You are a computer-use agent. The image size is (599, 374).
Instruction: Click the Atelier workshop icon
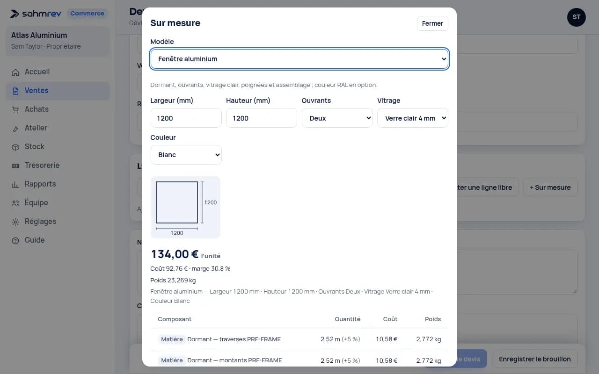click(x=16, y=128)
